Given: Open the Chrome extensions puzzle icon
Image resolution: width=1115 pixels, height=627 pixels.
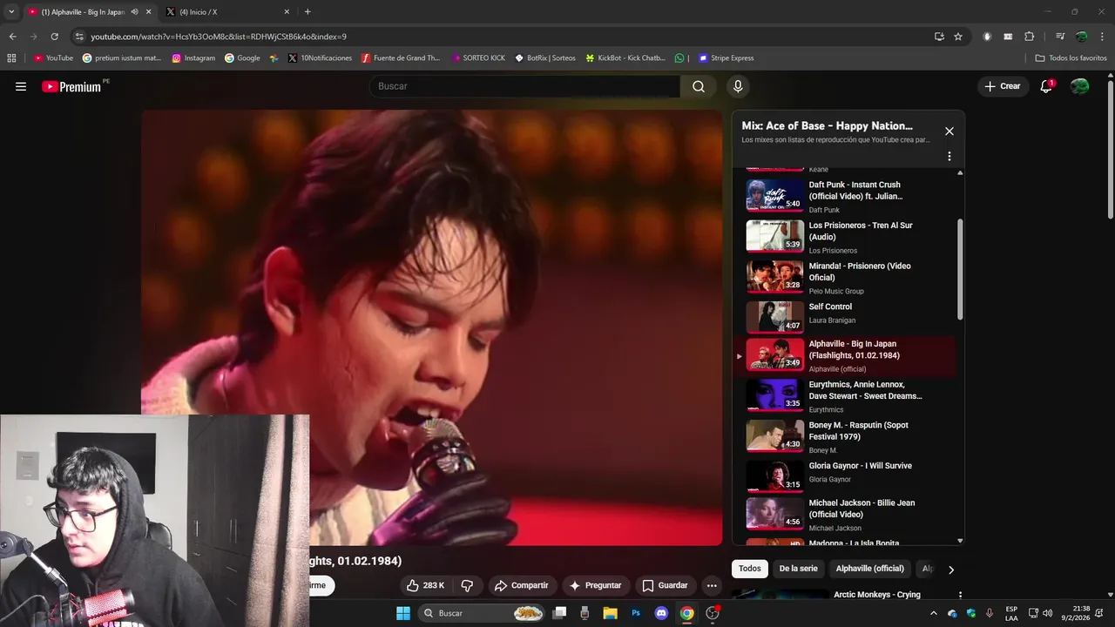Looking at the screenshot, I should point(1030,37).
